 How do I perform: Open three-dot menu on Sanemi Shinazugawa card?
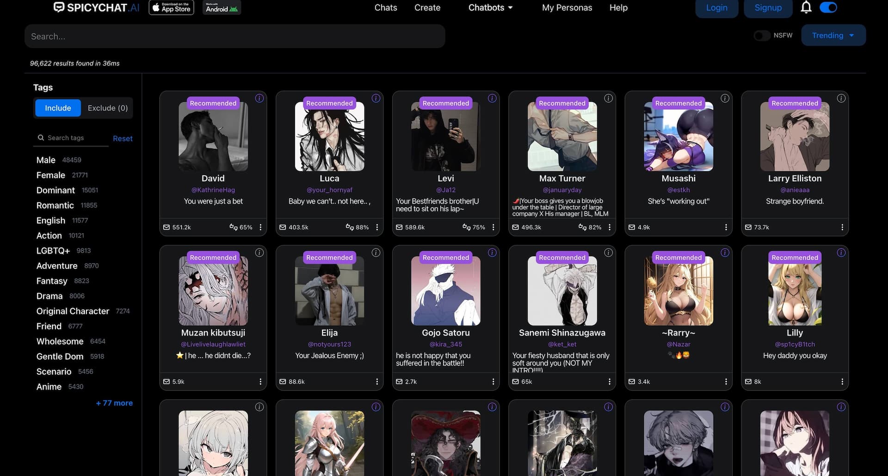point(610,382)
